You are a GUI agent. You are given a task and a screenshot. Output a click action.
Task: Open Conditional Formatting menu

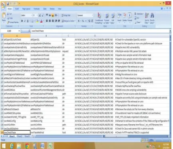click(99, 18)
